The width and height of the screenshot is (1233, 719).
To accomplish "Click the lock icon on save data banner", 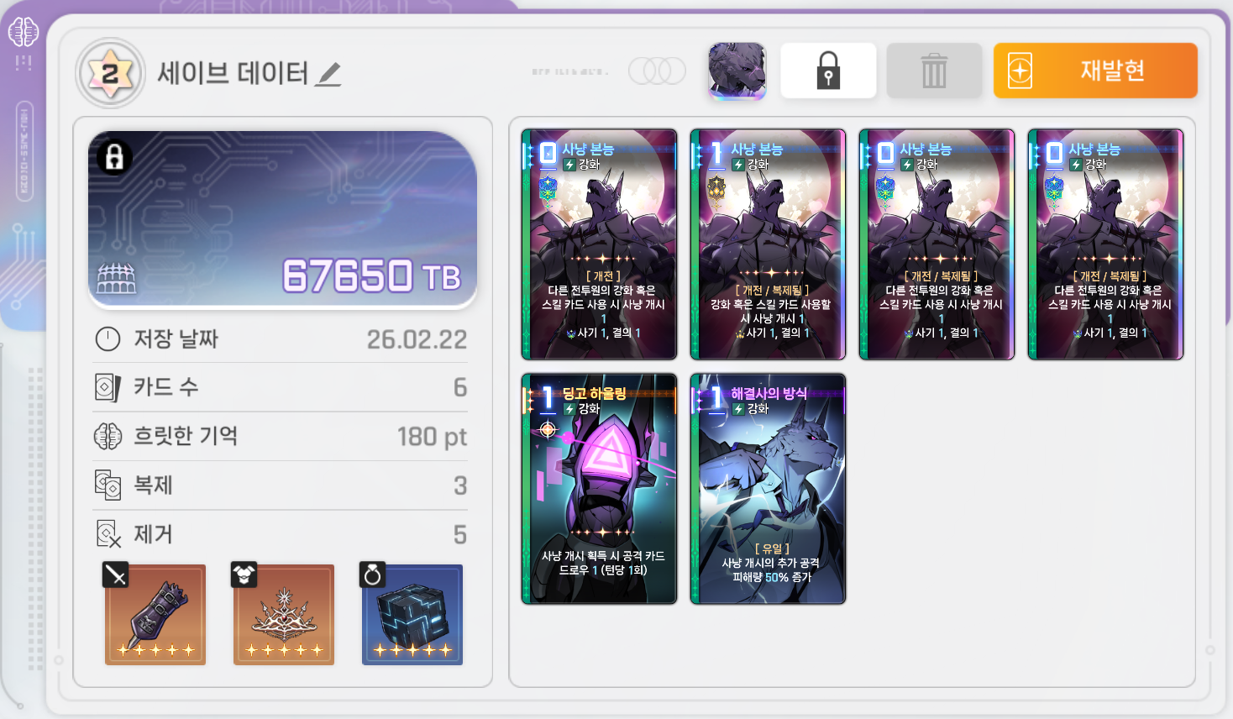I will coord(114,157).
